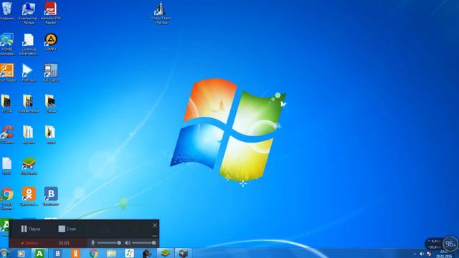This screenshot has height=258, width=459.
Task: Select the blank document shortcut beside AOMEI
Action: point(29,44)
